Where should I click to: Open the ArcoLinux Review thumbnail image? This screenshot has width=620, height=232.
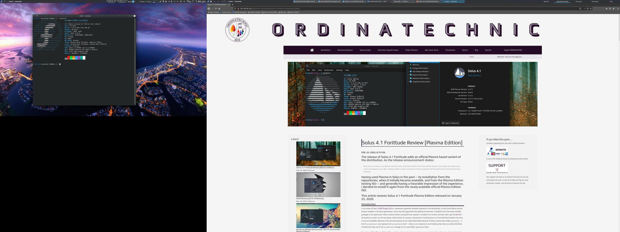pos(318,216)
